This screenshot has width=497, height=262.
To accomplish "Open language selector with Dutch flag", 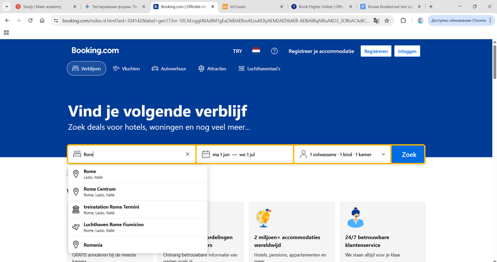I will click(x=256, y=51).
